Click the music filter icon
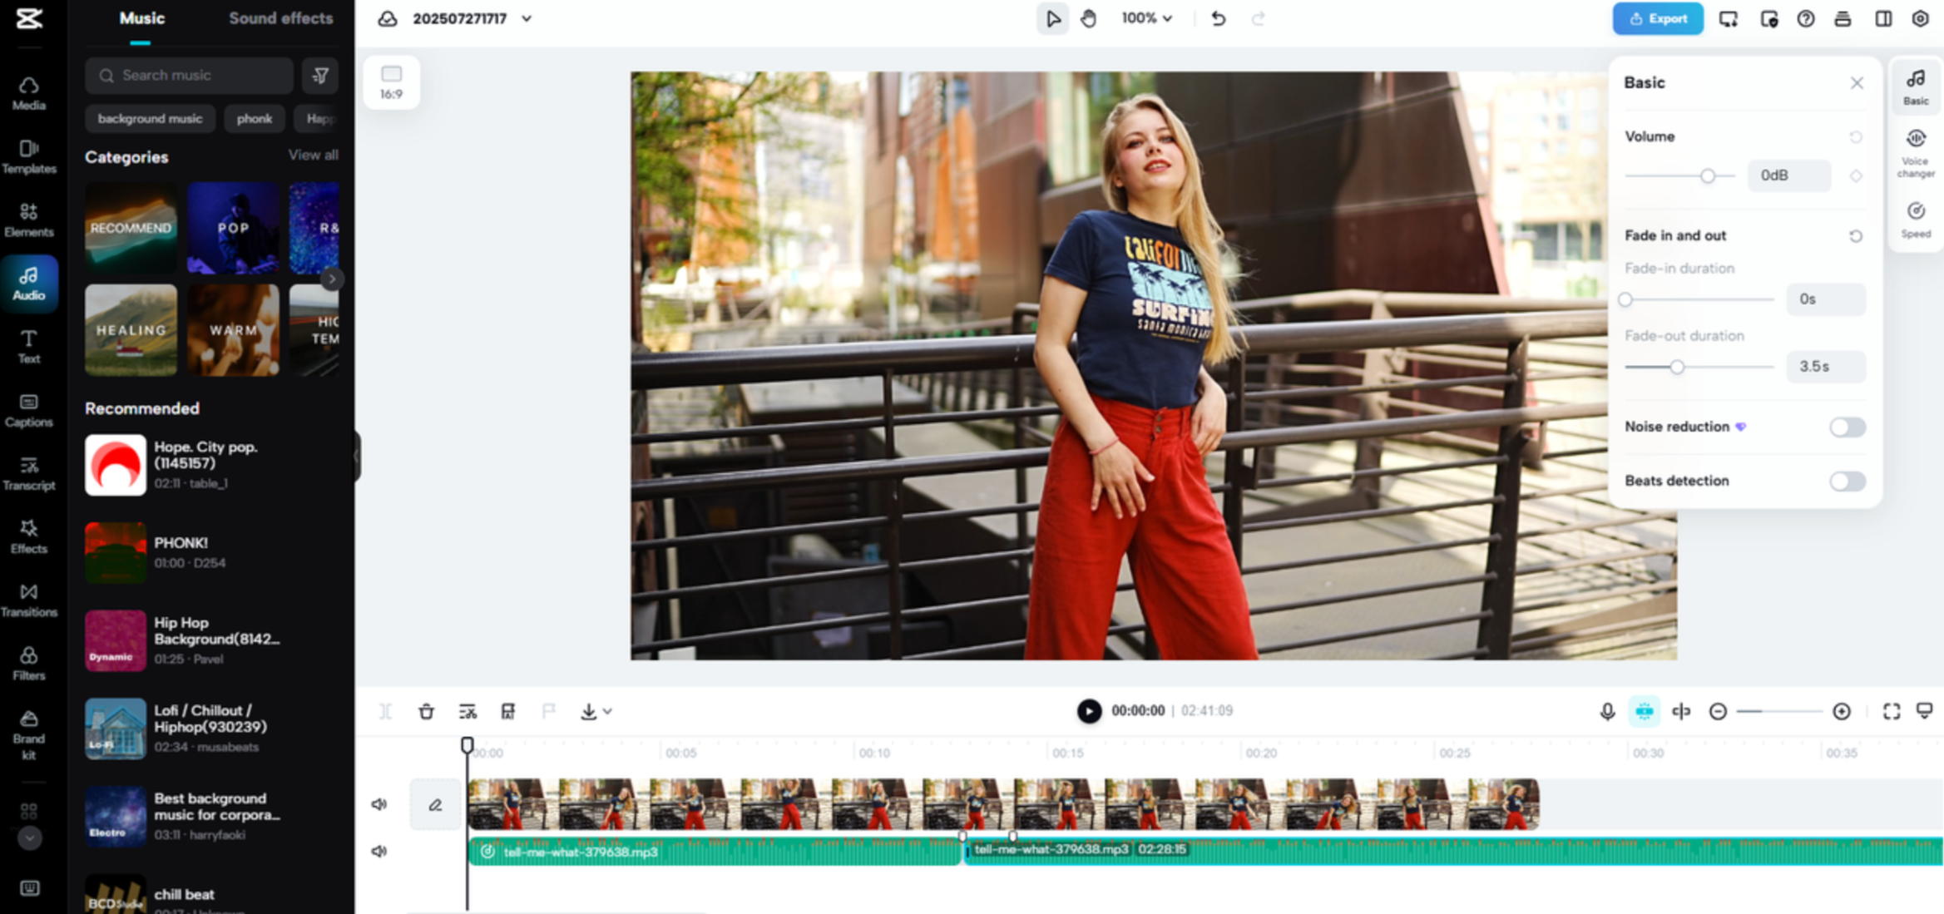The image size is (1944, 914). 319,76
